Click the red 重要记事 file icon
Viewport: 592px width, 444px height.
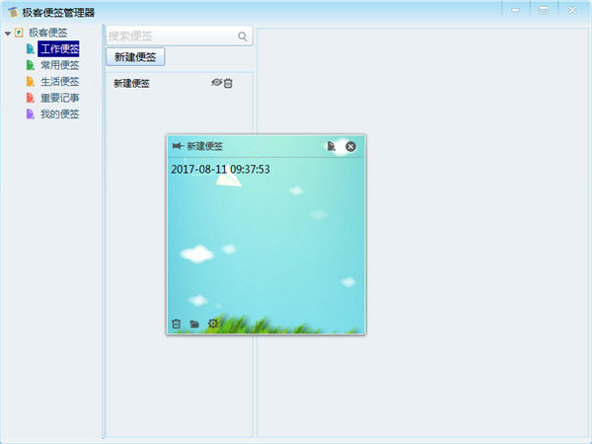[x=31, y=98]
